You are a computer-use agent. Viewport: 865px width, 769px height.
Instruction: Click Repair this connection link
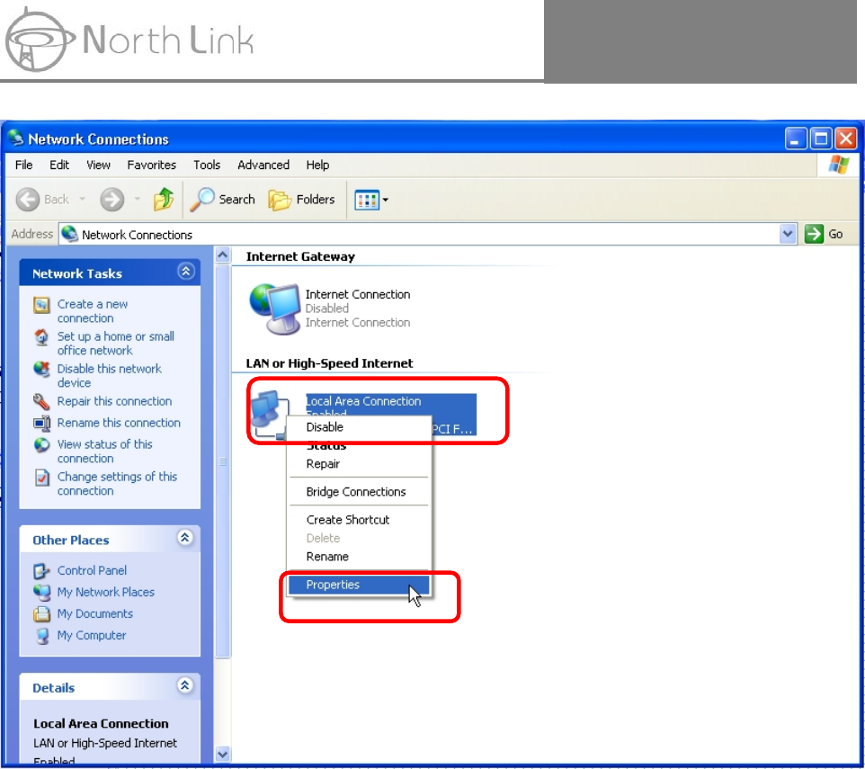[114, 401]
